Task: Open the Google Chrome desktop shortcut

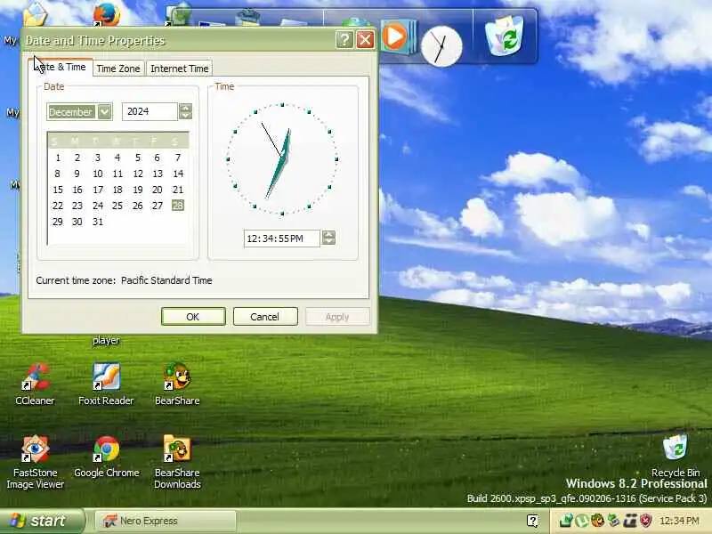Action: (x=106, y=449)
